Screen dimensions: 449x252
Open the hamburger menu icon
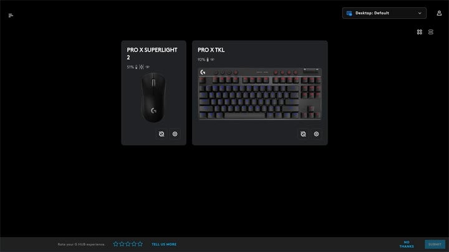pos(11,16)
